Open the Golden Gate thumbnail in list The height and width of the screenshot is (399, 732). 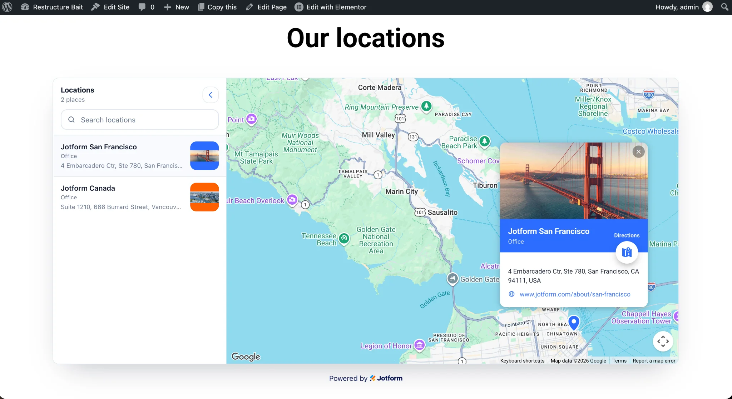click(x=204, y=156)
